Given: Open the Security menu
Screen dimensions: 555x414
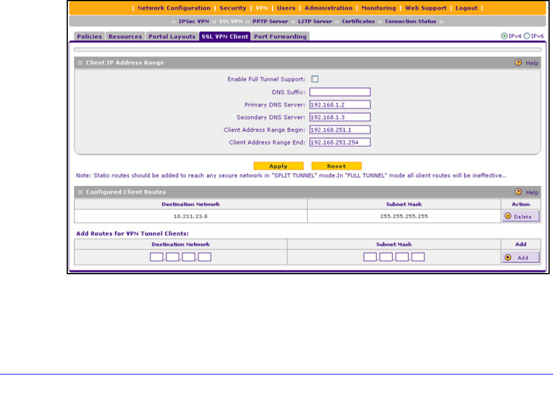Looking at the screenshot, I should coord(233,8).
